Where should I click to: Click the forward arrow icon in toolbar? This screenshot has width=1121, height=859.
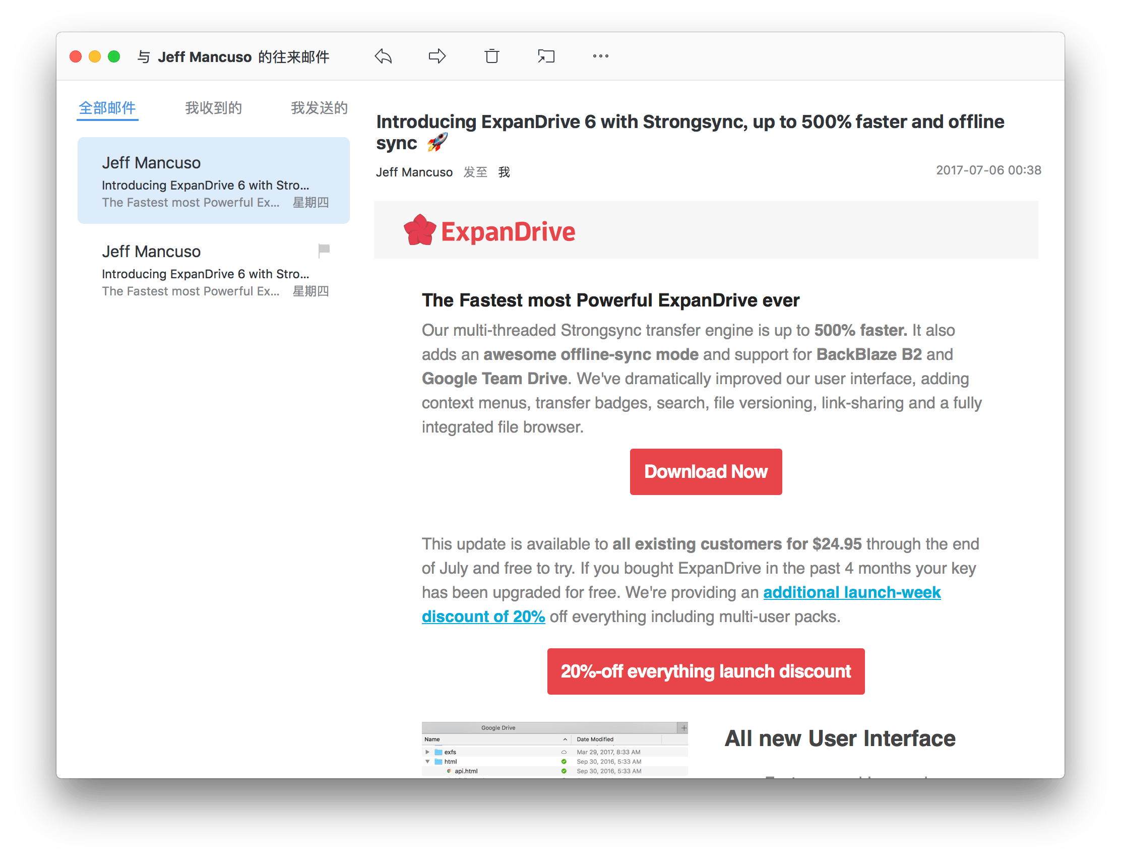[x=437, y=56]
